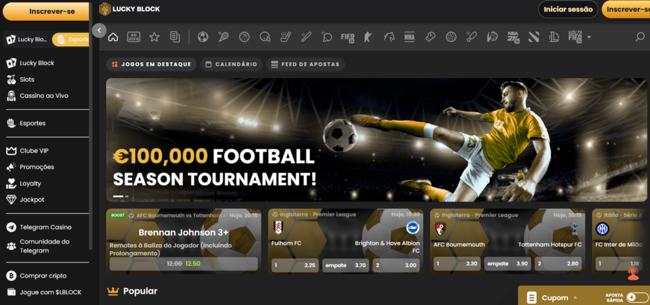Select Fulham FC odds 2.25
Viewport: 650px width, 305px height.
(295, 265)
